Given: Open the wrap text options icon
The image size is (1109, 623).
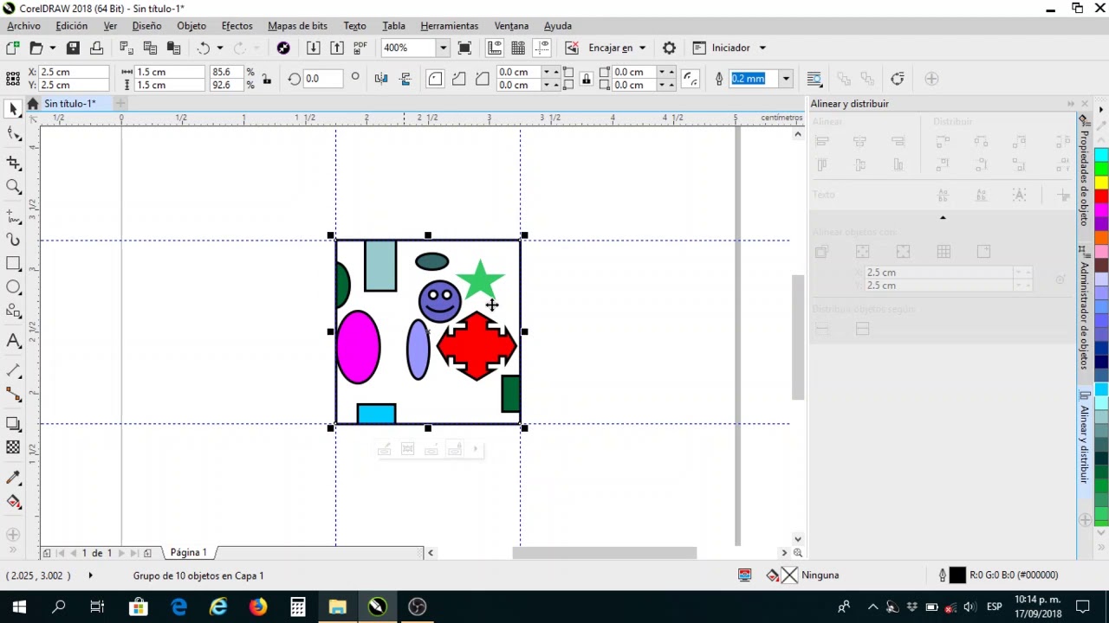Looking at the screenshot, I should click(814, 79).
